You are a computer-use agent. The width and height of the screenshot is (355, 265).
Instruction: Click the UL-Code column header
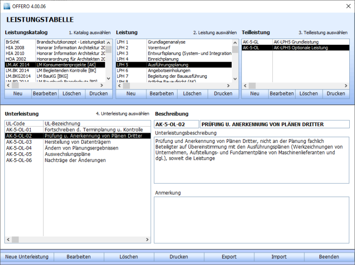click(24, 123)
